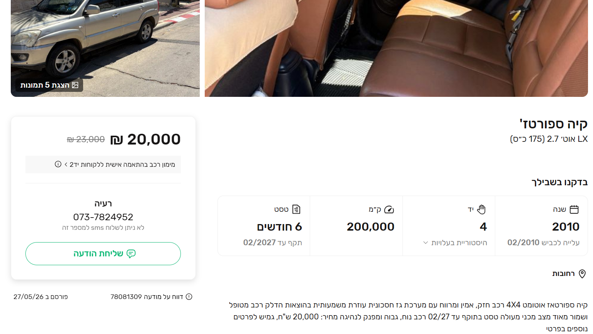Click the calendar icon next to שנה
Viewport: 593px width, 334px height.
point(574,209)
